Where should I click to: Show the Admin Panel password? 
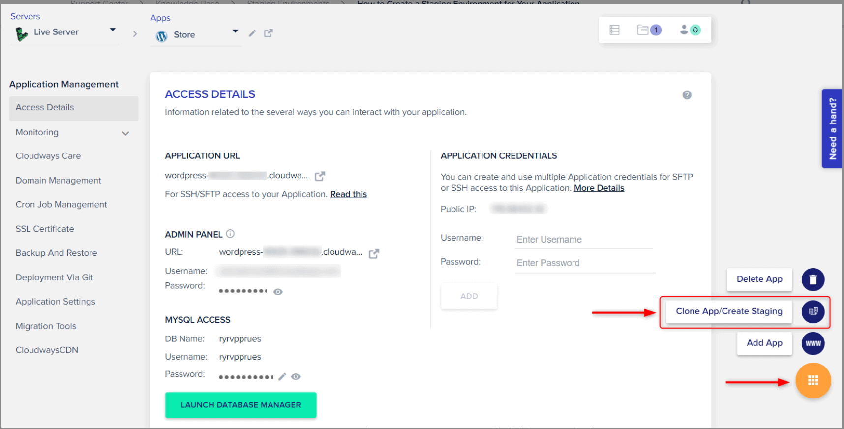pos(278,292)
